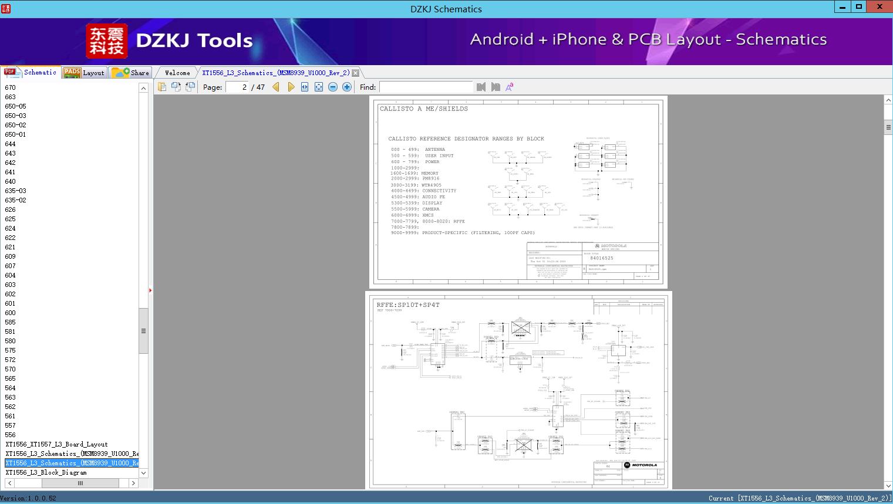Image resolution: width=893 pixels, height=504 pixels.
Task: Switch to the Layout tab
Action: (x=85, y=73)
